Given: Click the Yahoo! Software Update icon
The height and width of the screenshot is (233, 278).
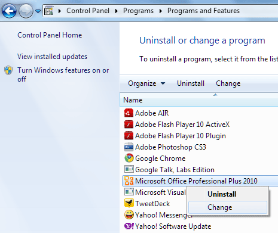Looking at the screenshot, I should [129, 226].
